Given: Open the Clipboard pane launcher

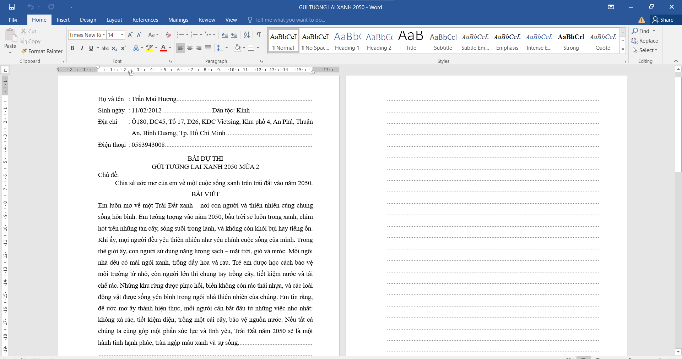Looking at the screenshot, I should point(63,61).
